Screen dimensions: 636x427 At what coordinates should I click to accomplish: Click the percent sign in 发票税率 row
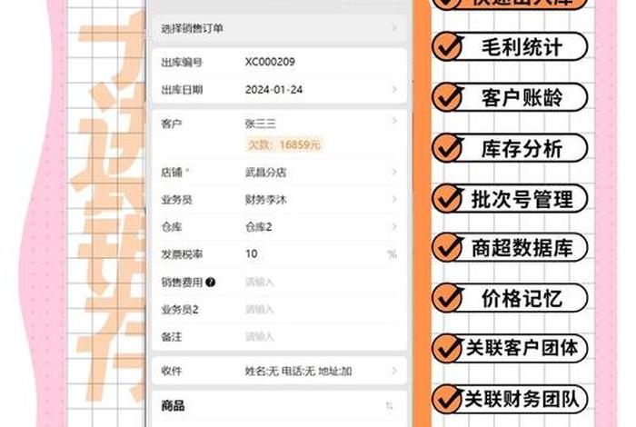tap(393, 254)
